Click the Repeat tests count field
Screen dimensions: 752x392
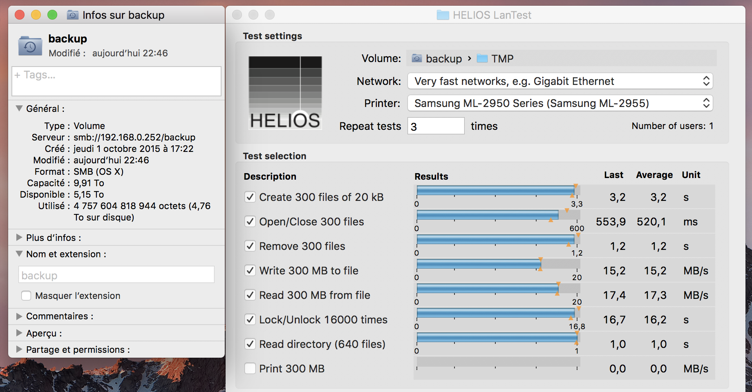click(x=436, y=126)
